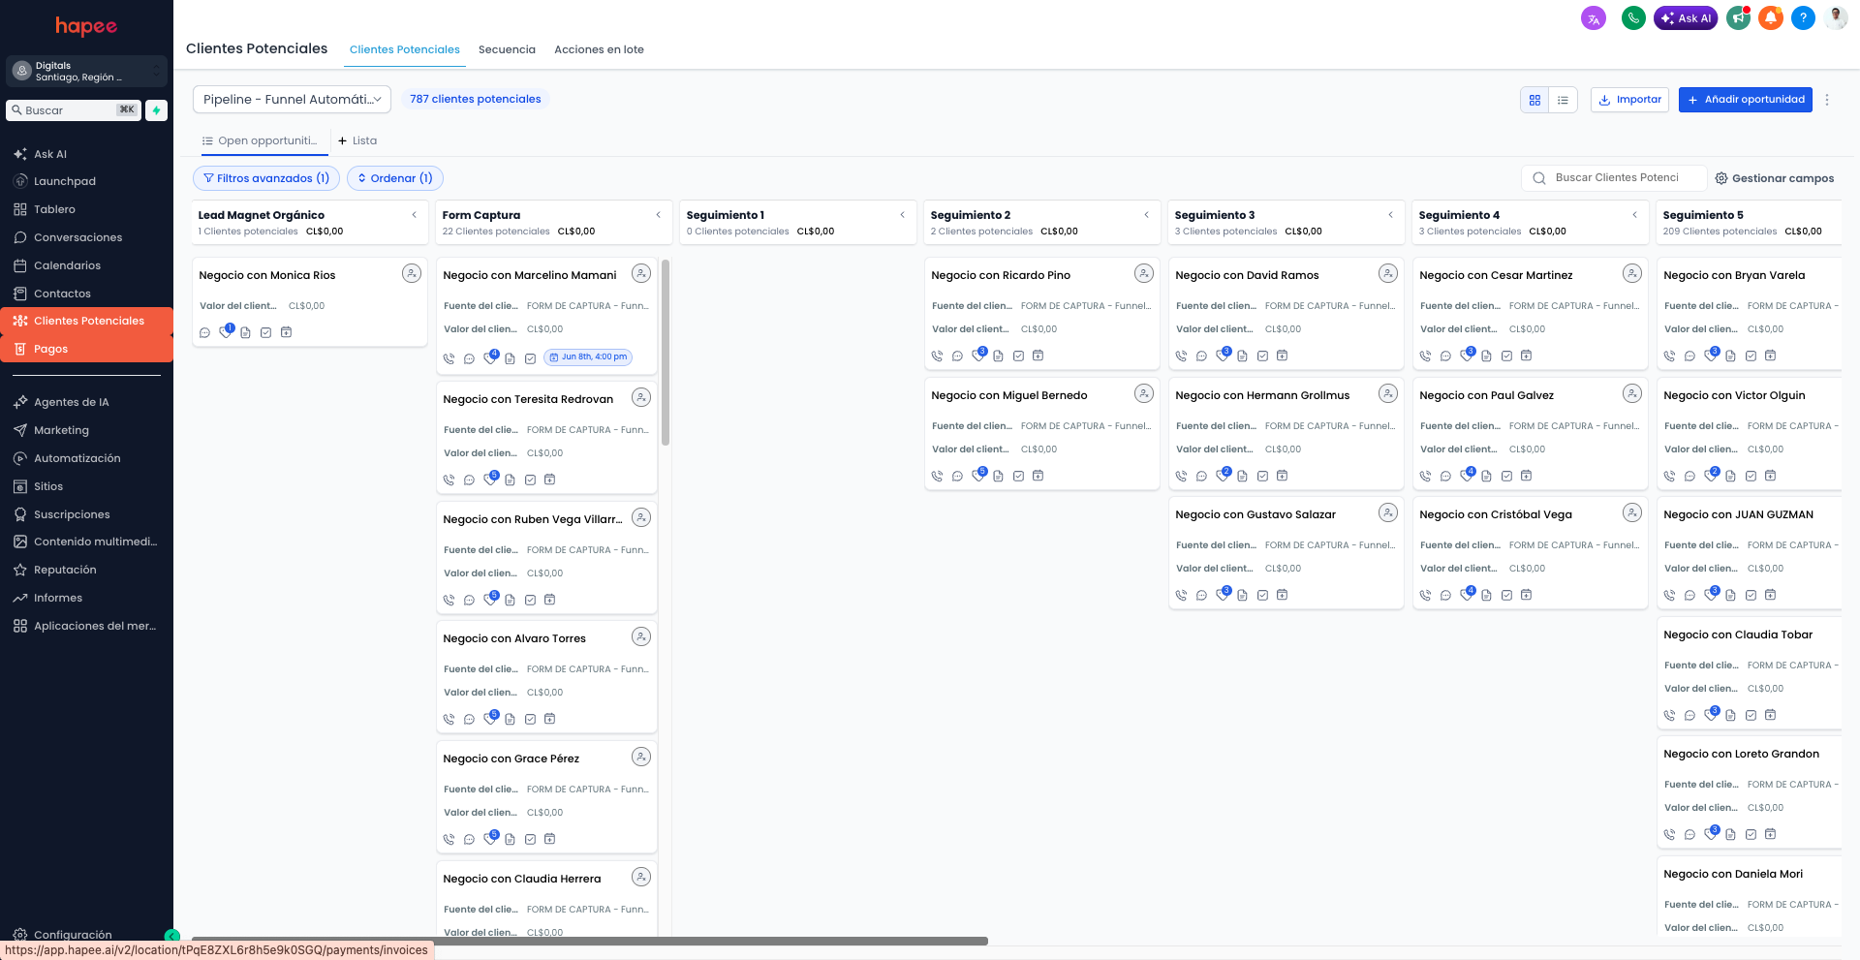Open the three-dot more options menu
Screen dimensions: 1860x960
(1827, 100)
